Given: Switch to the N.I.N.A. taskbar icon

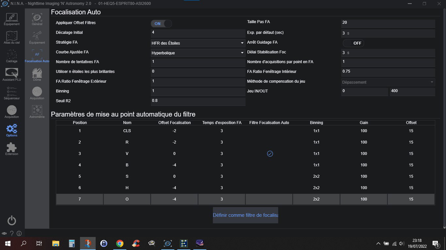Looking at the screenshot, I should point(168,243).
